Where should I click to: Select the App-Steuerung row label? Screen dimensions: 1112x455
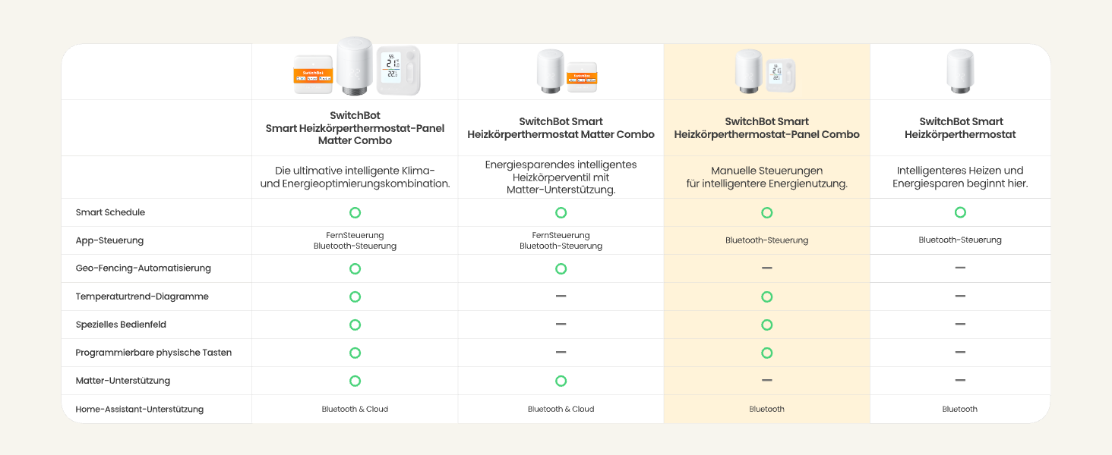coord(109,240)
